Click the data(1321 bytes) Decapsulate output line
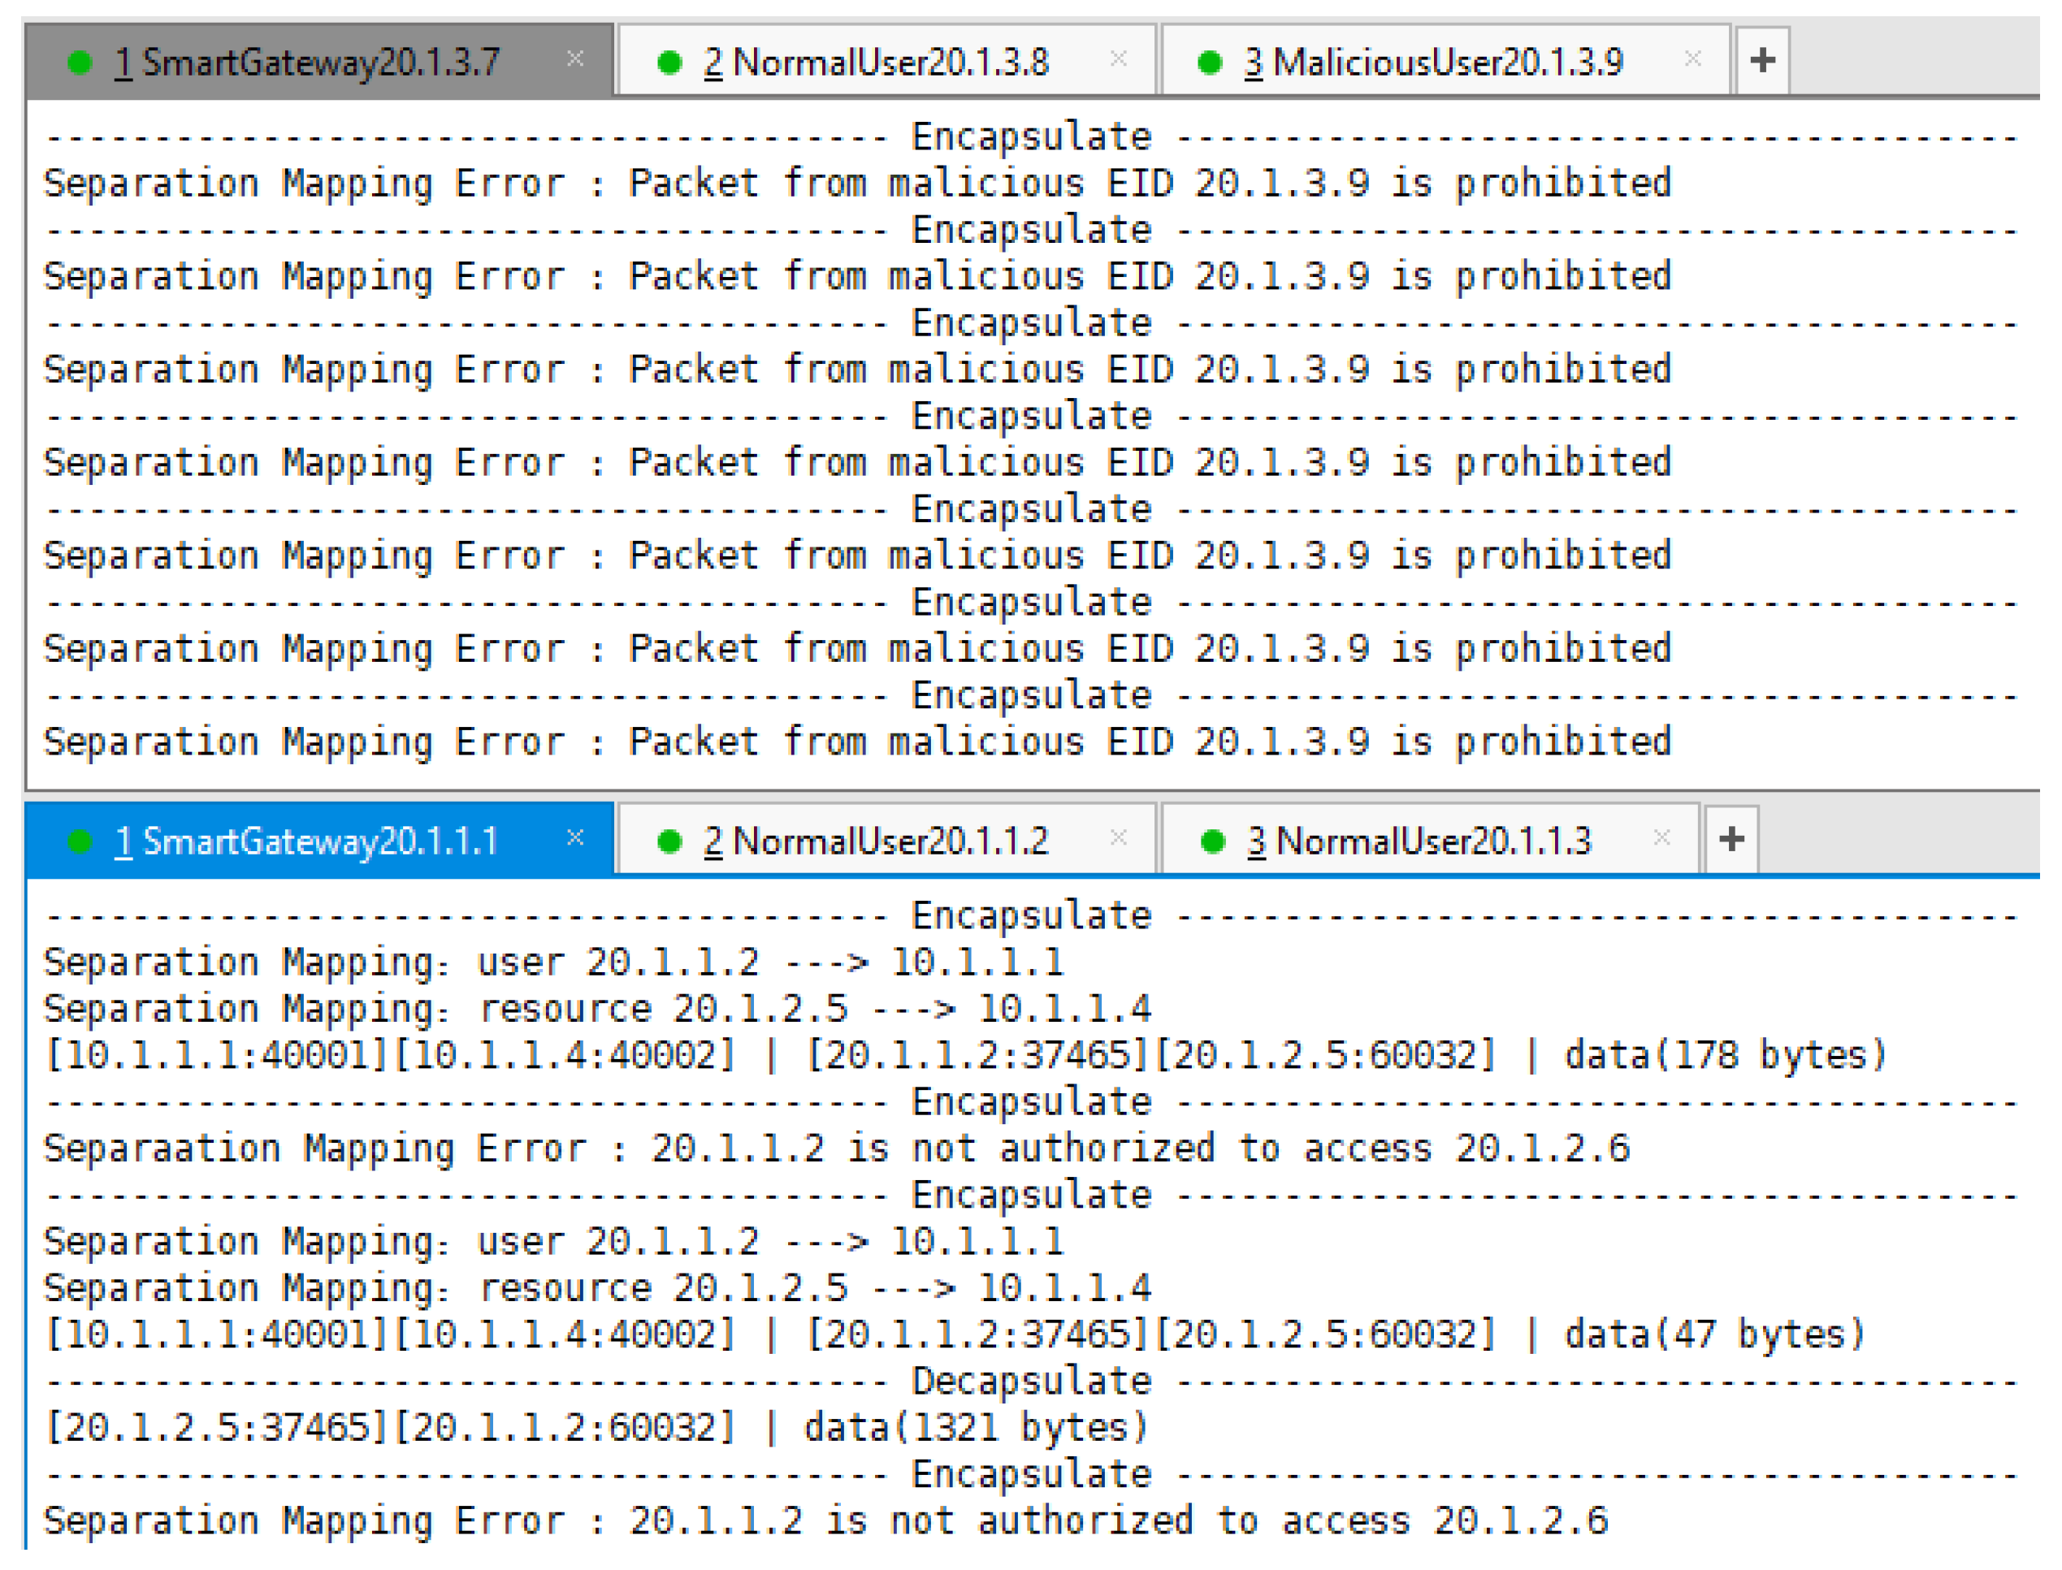The width and height of the screenshot is (2062, 1570). (x=596, y=1428)
